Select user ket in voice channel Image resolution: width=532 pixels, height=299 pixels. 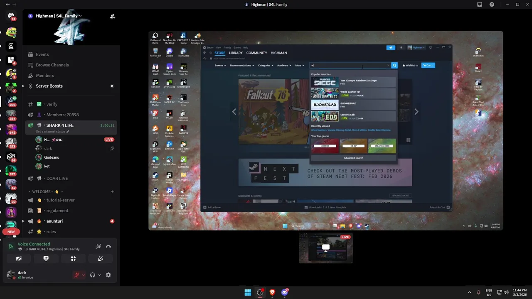pos(75,166)
